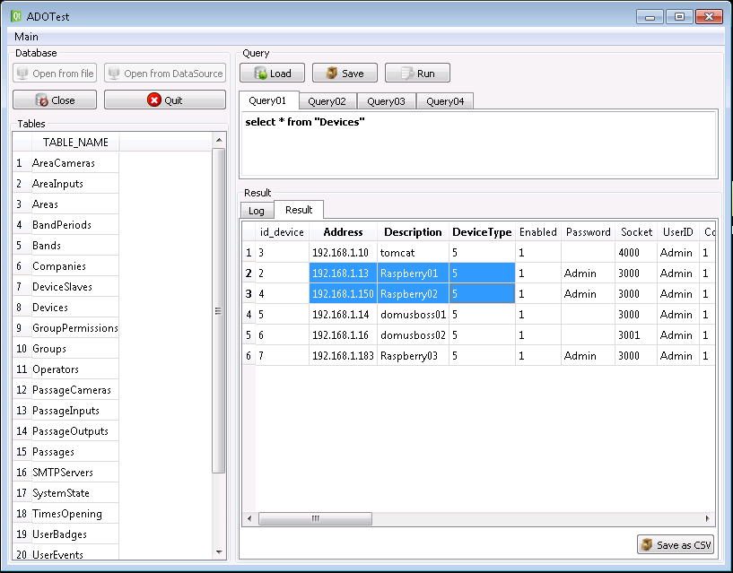Select result row 4 by its row header
This screenshot has height=573, width=733.
pyautogui.click(x=249, y=314)
